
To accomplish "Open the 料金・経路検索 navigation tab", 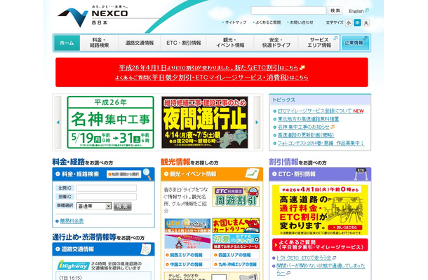I will (x=100, y=43).
